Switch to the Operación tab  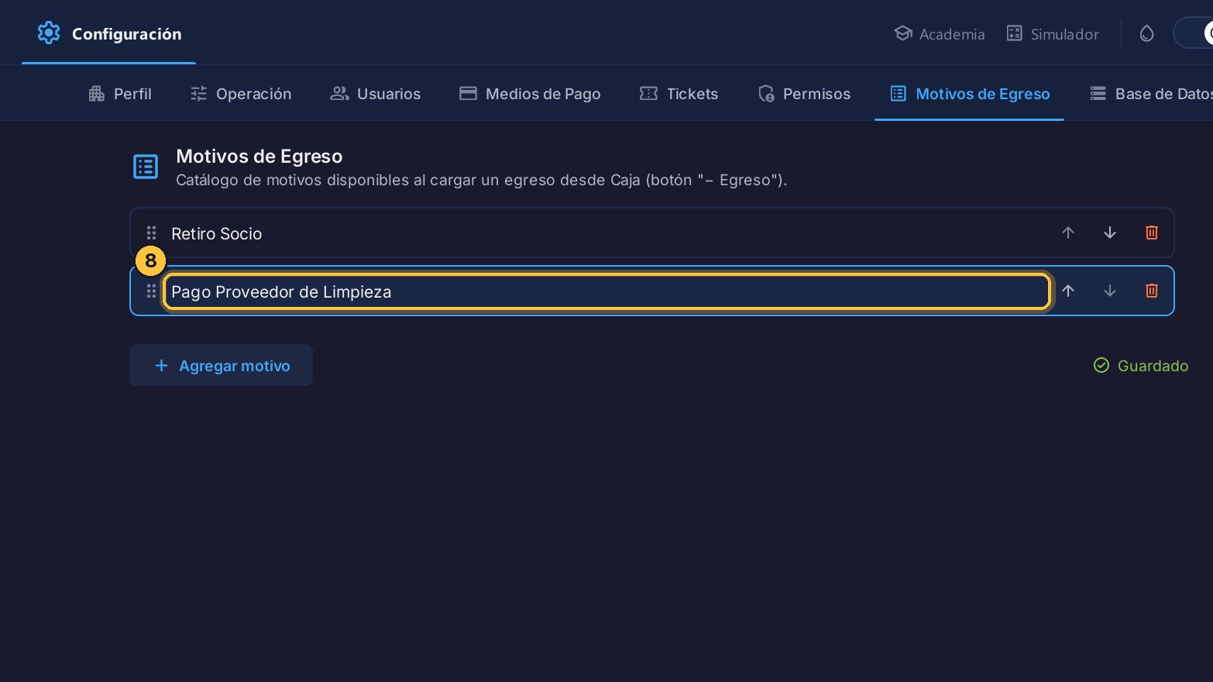tap(241, 94)
